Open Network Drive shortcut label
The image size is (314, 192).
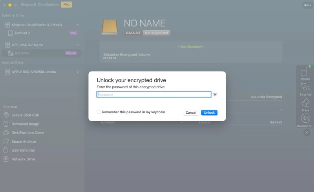point(23,159)
